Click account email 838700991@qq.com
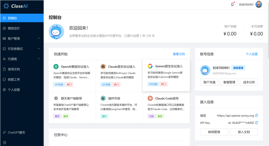The height and width of the screenshot is (146, 269). 224,73
